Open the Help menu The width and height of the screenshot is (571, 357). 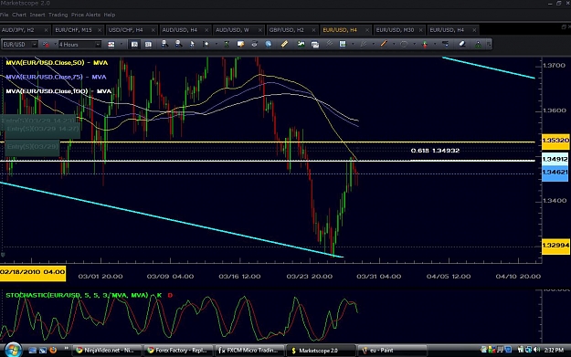[x=110, y=15]
